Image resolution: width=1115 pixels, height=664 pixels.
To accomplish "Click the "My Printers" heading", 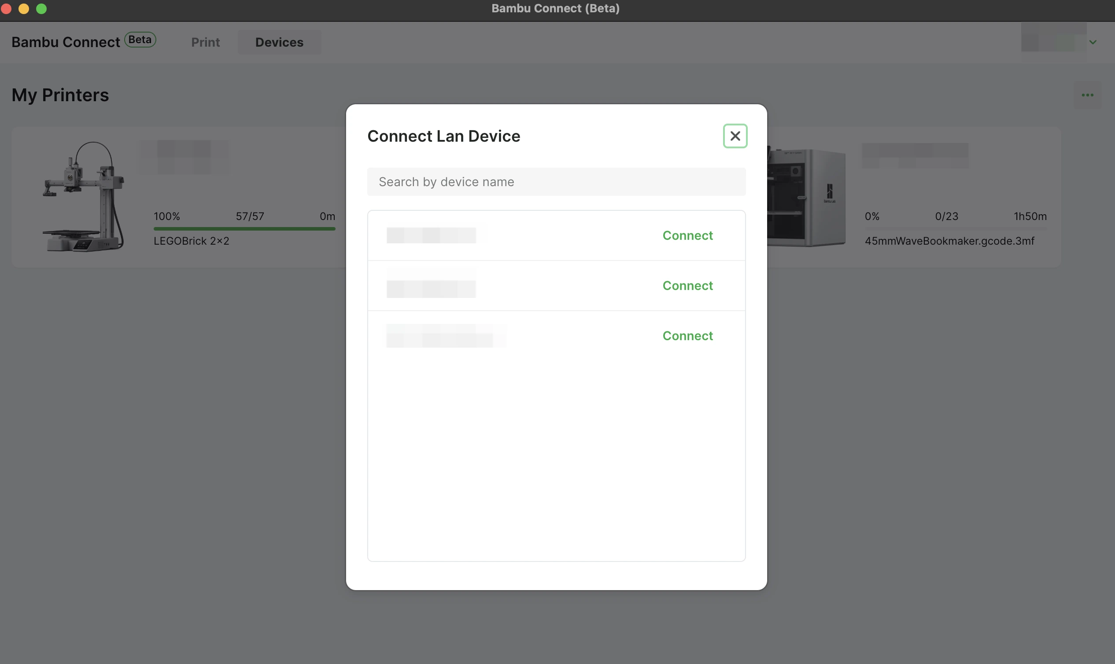I will (x=60, y=95).
